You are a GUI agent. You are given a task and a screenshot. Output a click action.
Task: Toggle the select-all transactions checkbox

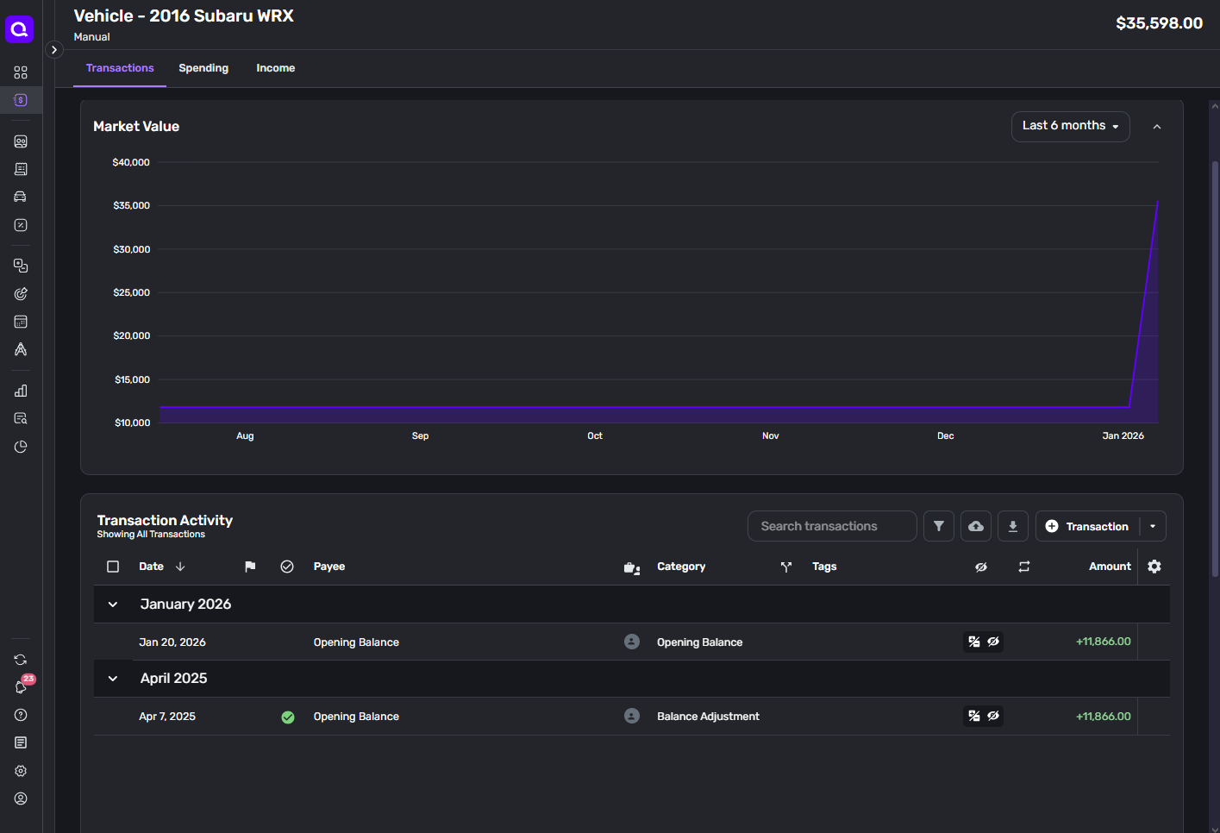(113, 567)
